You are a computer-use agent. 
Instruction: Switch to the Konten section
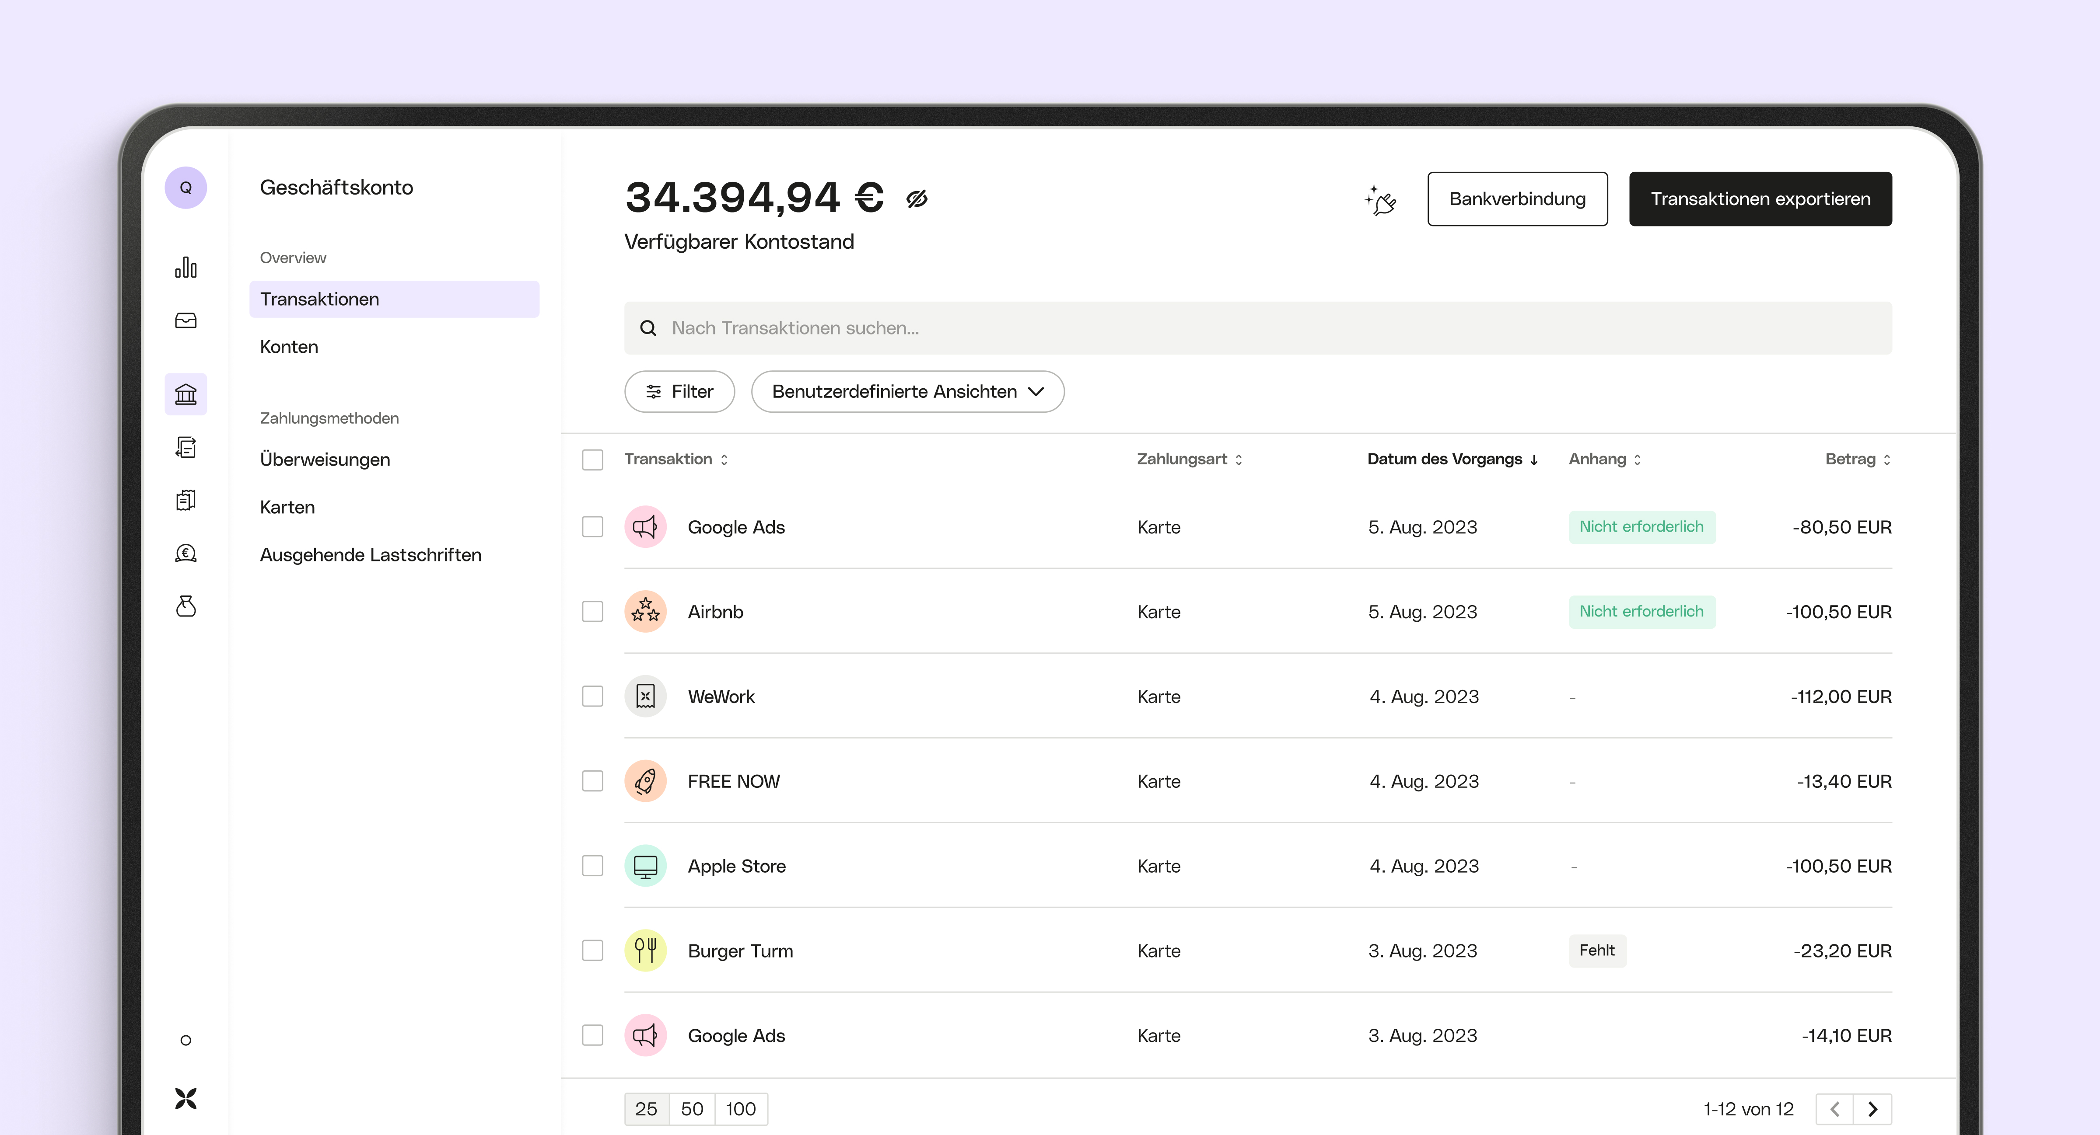click(x=289, y=346)
